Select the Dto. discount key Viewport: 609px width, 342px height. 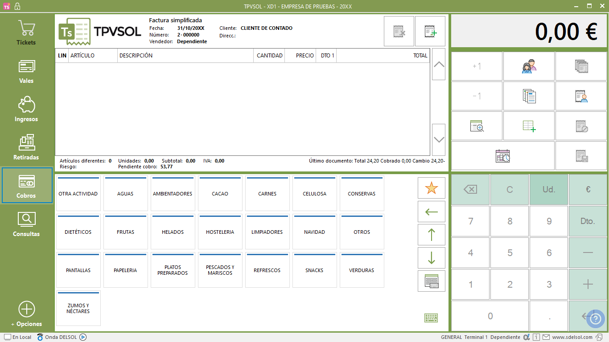[x=588, y=221]
